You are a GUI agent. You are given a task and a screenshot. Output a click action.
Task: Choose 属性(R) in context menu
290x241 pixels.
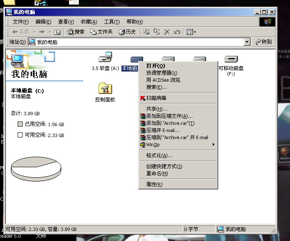178,184
